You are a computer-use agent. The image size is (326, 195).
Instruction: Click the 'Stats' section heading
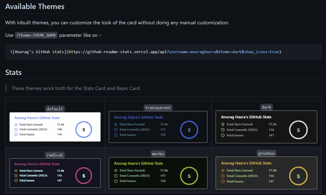(x=14, y=72)
